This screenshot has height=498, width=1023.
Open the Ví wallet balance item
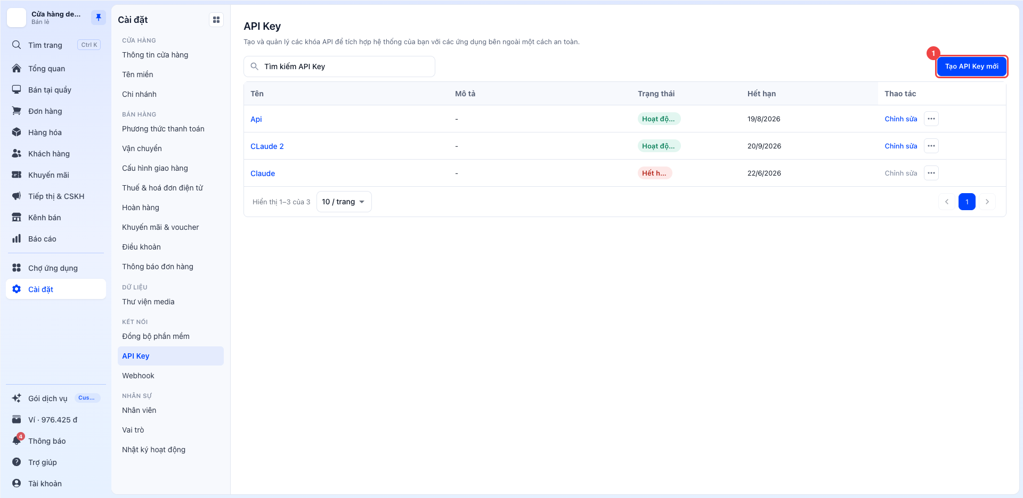[56, 419]
